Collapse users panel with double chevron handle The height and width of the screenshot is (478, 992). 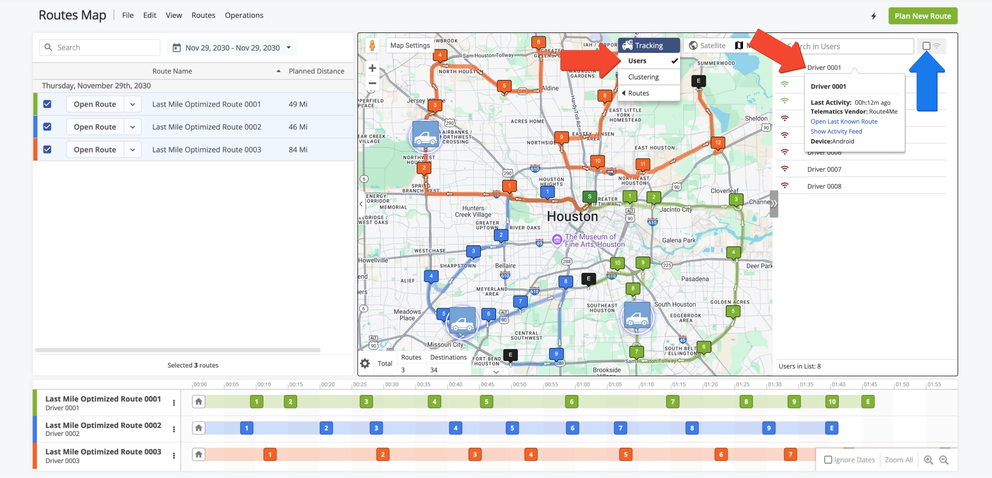tap(774, 204)
